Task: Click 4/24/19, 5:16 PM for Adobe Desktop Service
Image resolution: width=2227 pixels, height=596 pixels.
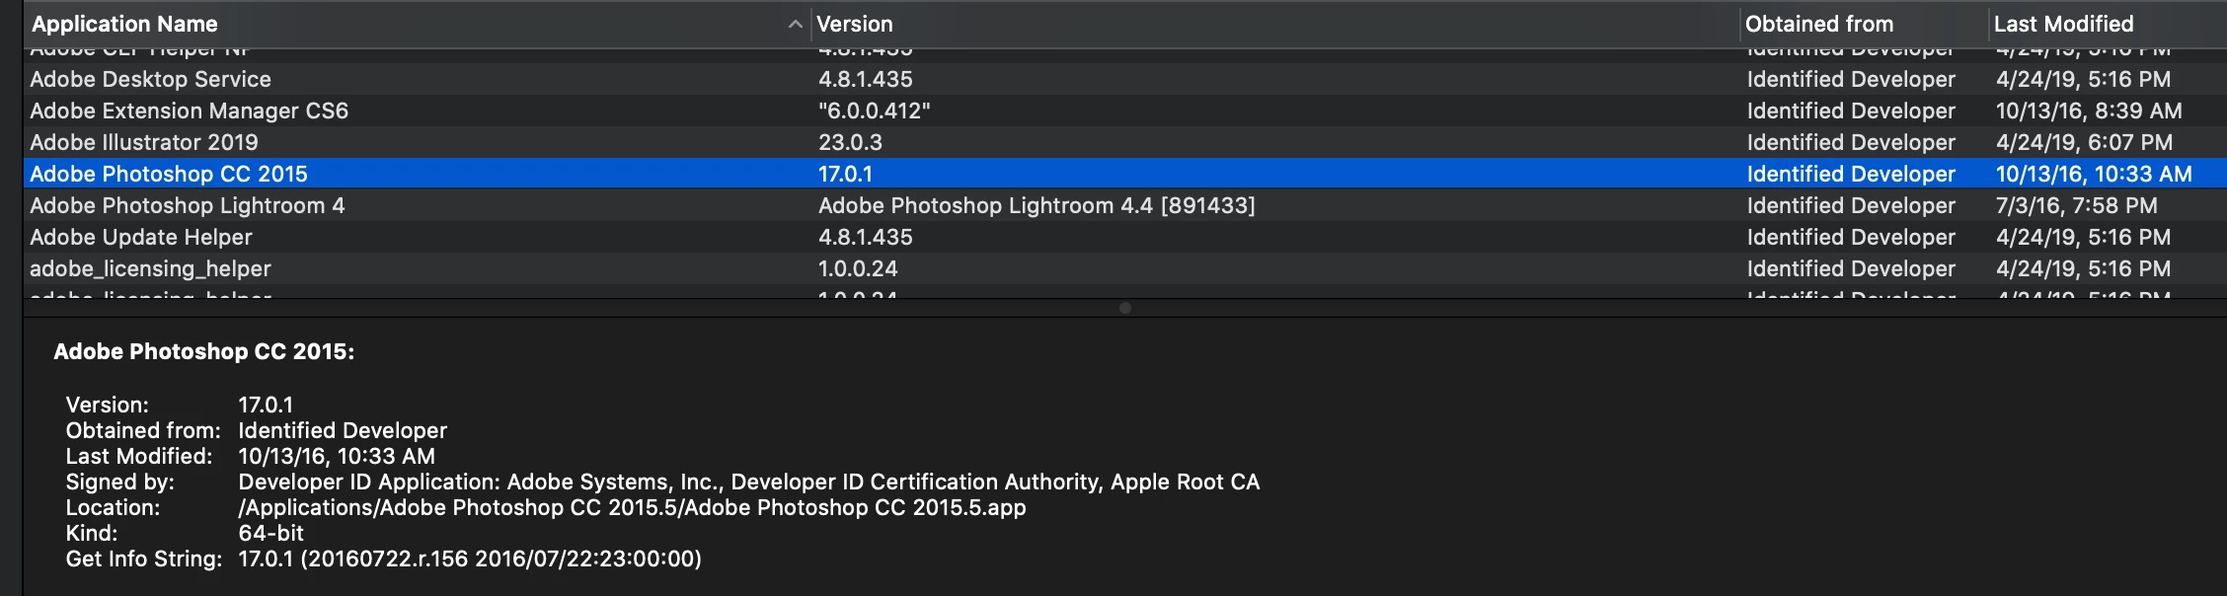Action: tap(2083, 79)
